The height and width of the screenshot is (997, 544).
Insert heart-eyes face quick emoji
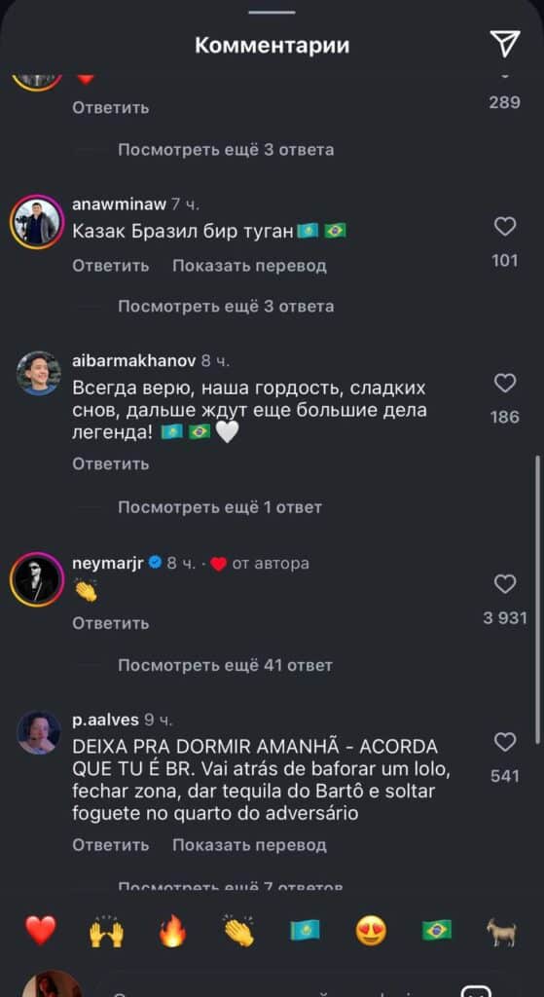click(371, 931)
